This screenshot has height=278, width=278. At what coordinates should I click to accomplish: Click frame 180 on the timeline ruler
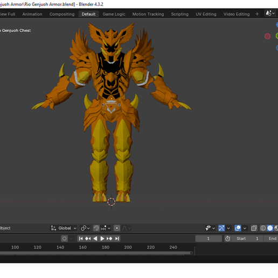(x=106, y=247)
